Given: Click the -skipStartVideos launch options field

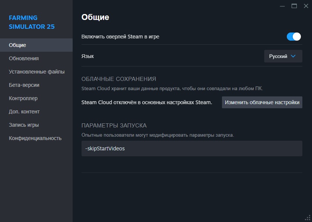Looking at the screenshot, I should (192, 148).
